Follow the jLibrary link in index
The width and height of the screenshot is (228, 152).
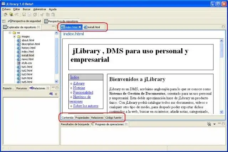coord(79,83)
